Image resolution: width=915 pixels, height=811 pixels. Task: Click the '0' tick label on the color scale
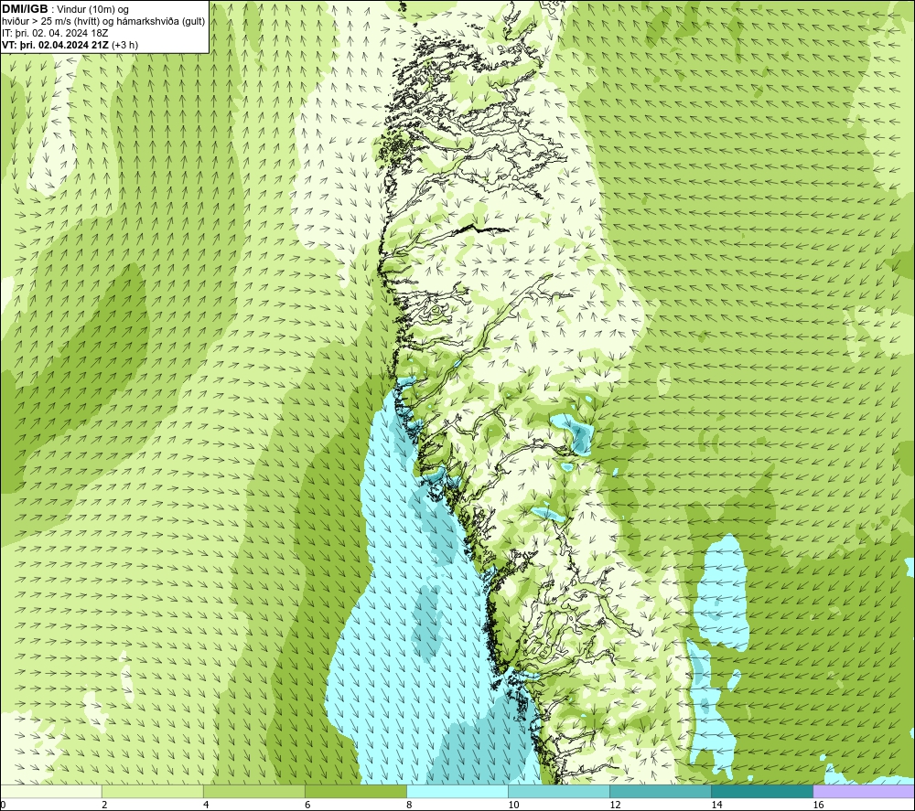point(4,805)
